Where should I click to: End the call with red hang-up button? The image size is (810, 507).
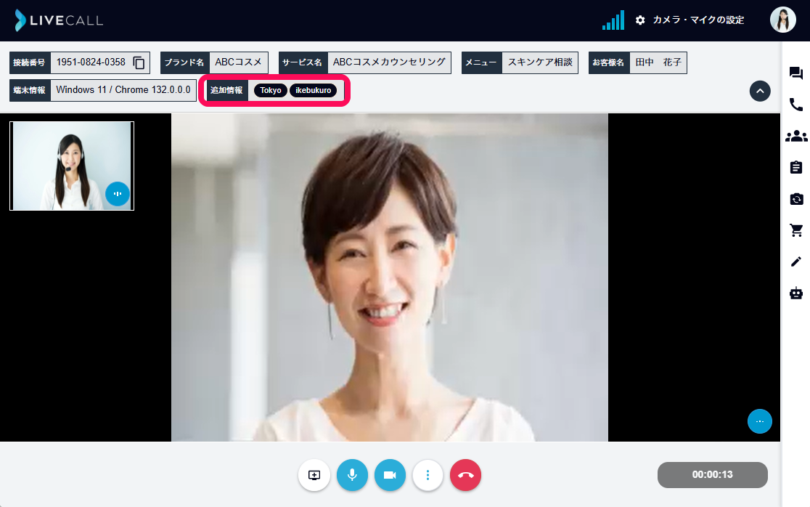coord(465,475)
